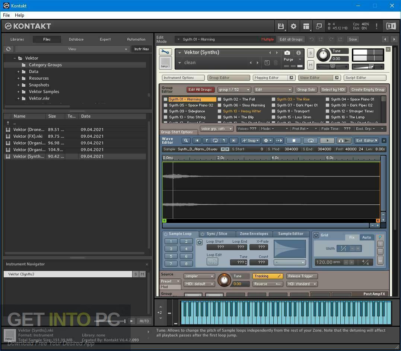Check the Synth 03 - The Rise group
The height and width of the screenshot is (351, 401).
coord(273,99)
